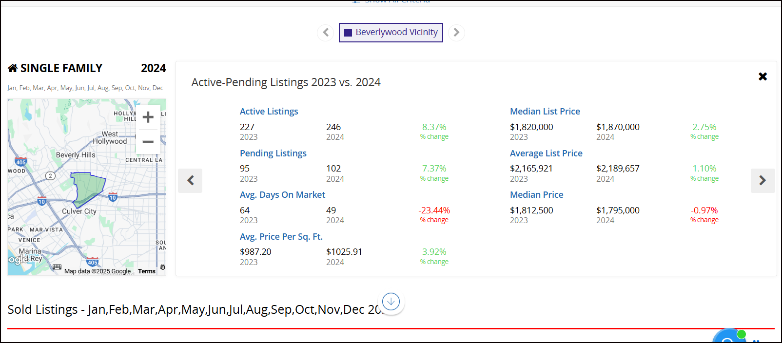Click the circular scroll-down arrow icon
The image size is (782, 343).
[x=391, y=302]
